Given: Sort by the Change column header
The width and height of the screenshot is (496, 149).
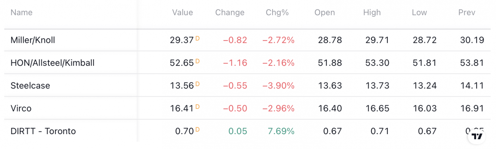Looking at the screenshot, I should click(230, 13).
